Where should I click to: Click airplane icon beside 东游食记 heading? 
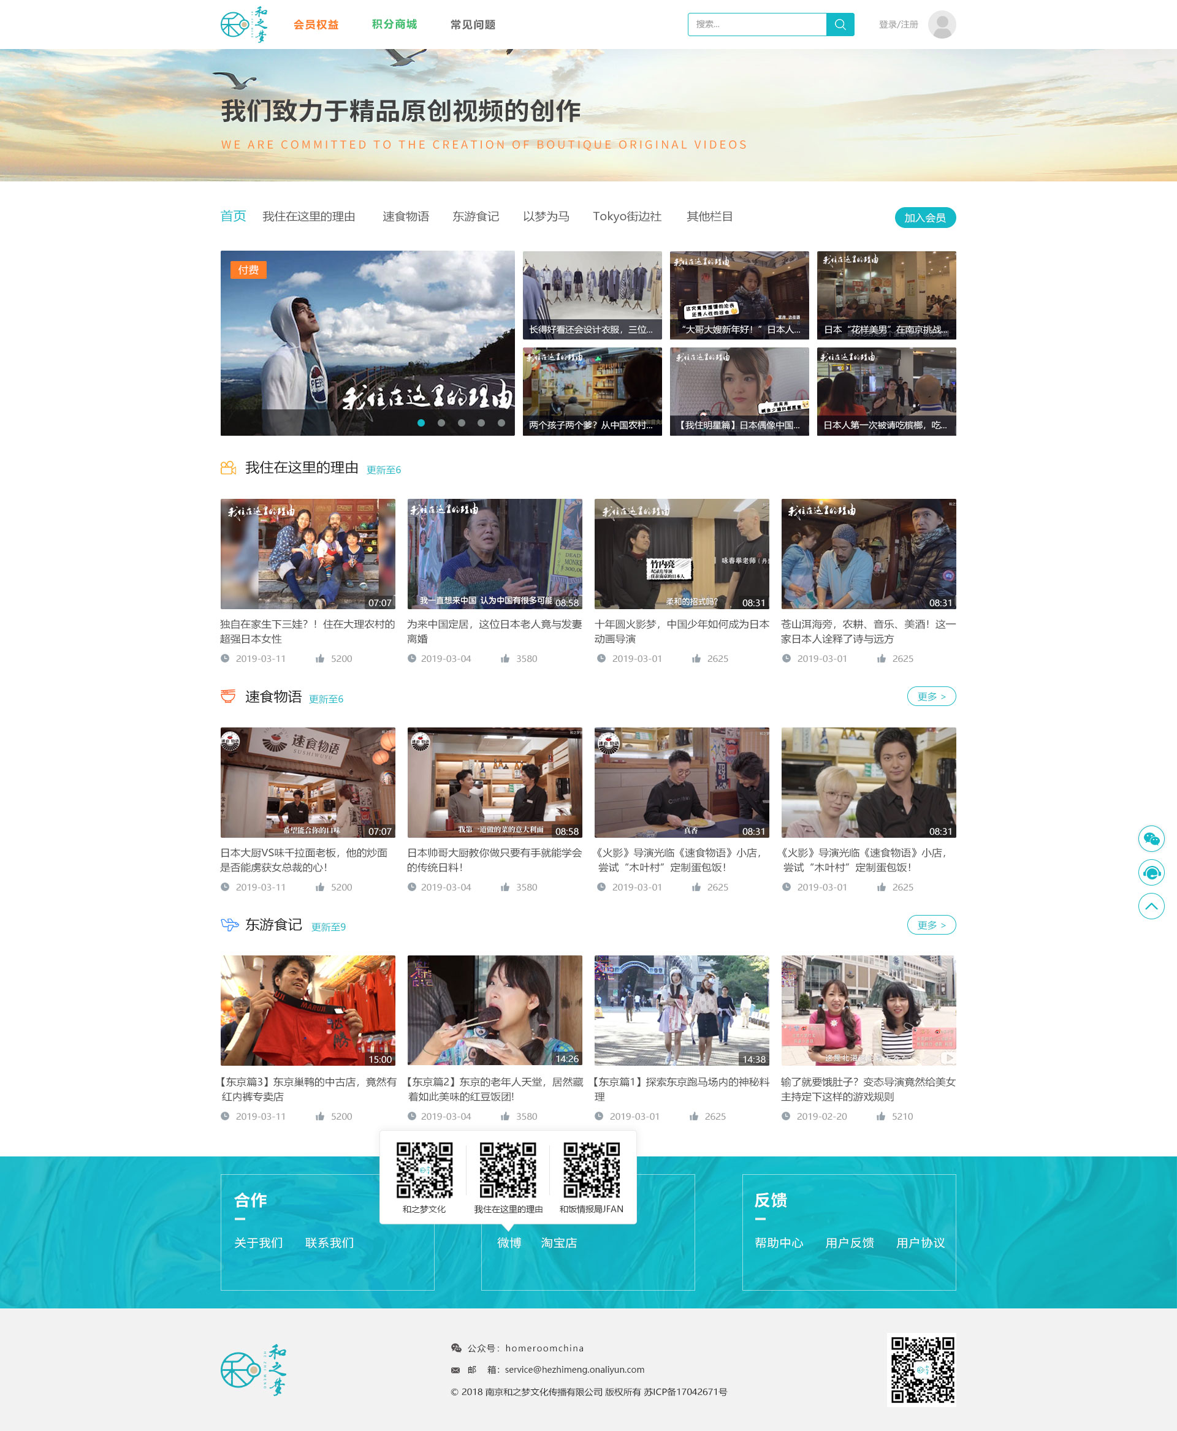click(230, 924)
